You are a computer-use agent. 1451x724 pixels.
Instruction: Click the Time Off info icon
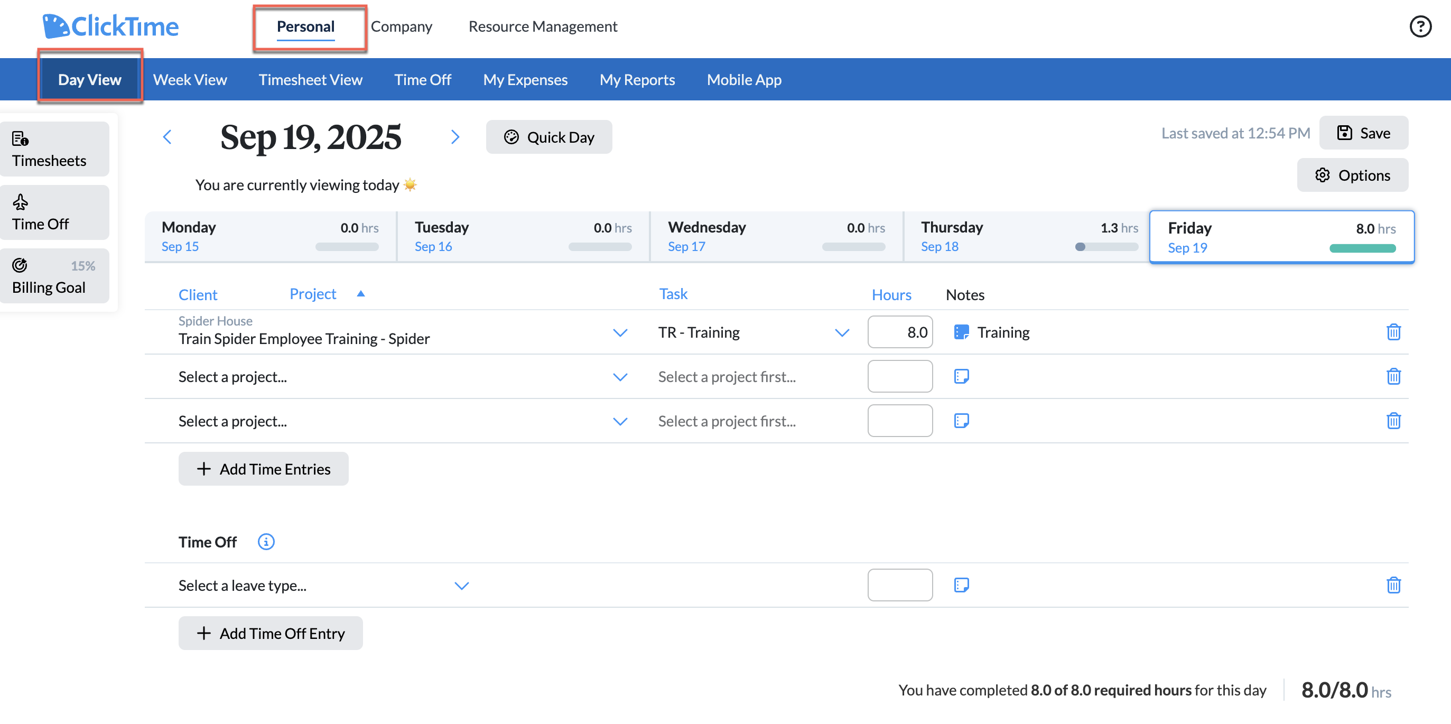coord(266,542)
